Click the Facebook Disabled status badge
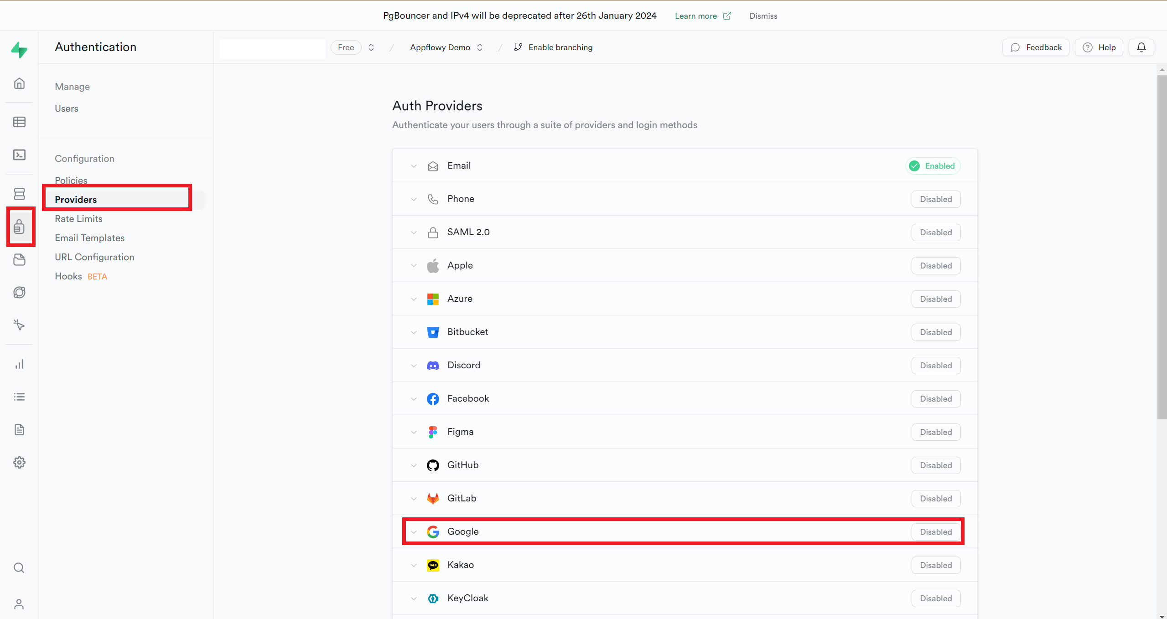1167x619 pixels. pos(936,399)
